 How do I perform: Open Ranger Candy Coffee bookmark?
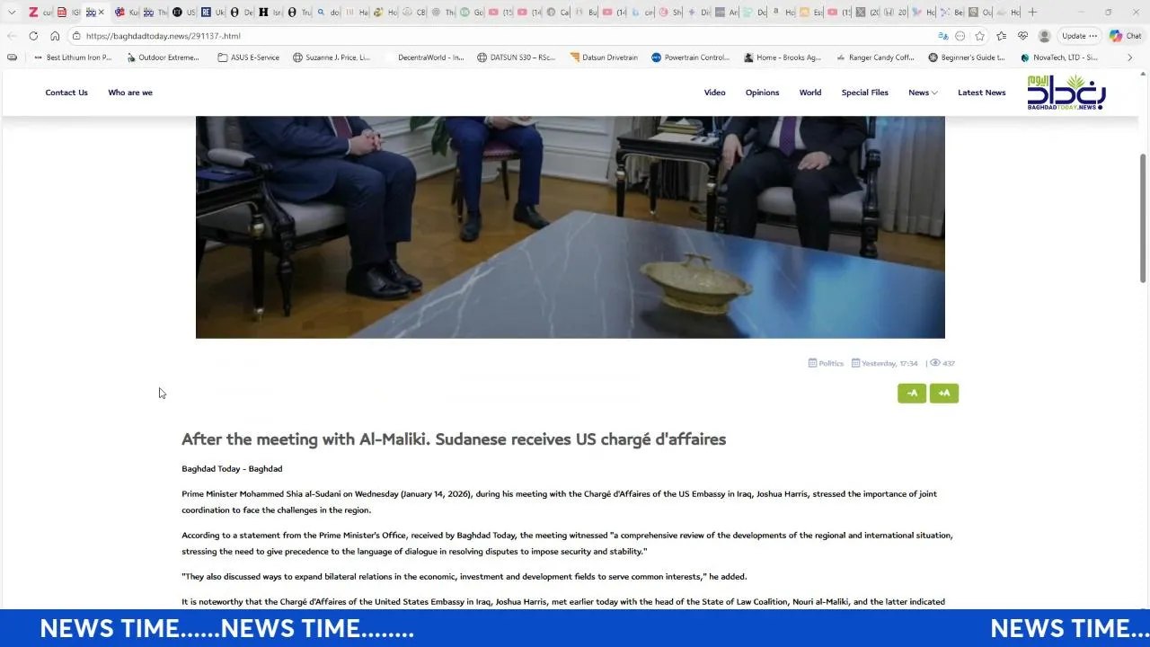875,58
